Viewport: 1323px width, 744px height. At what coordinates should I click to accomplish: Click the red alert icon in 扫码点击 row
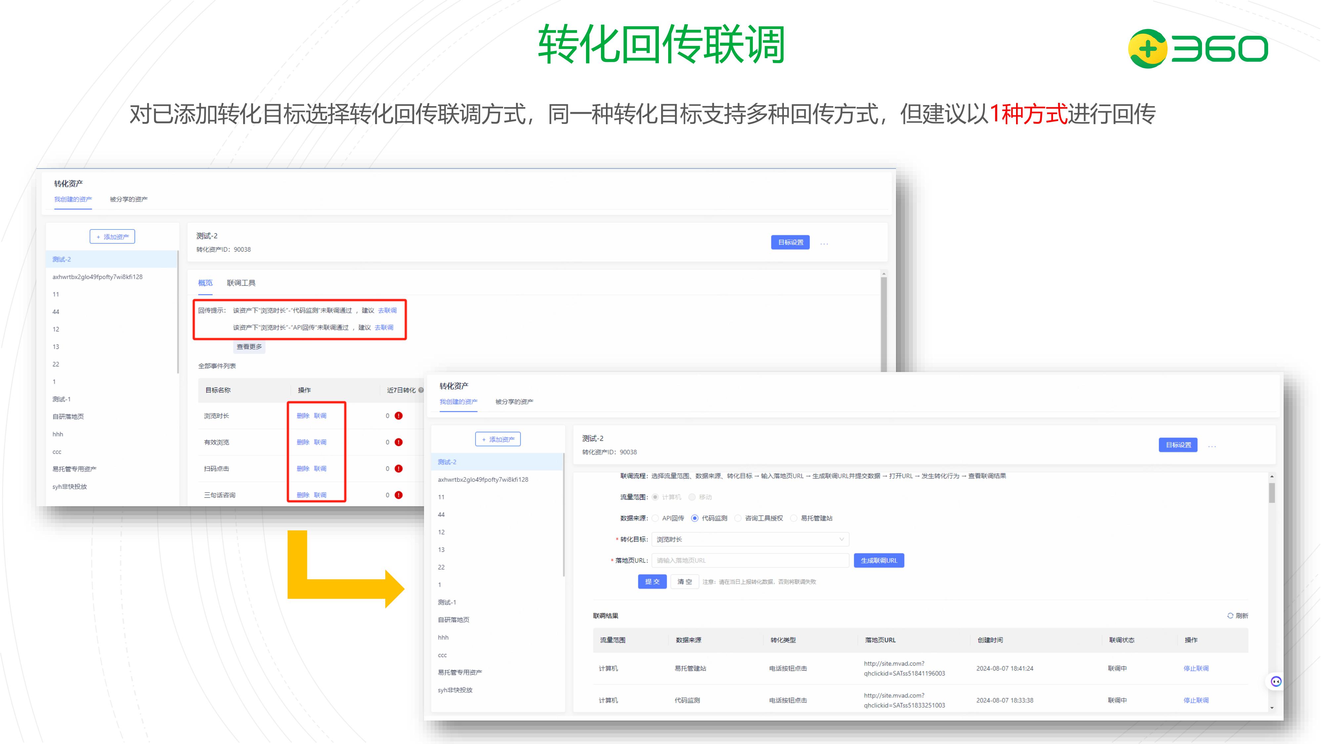point(399,469)
